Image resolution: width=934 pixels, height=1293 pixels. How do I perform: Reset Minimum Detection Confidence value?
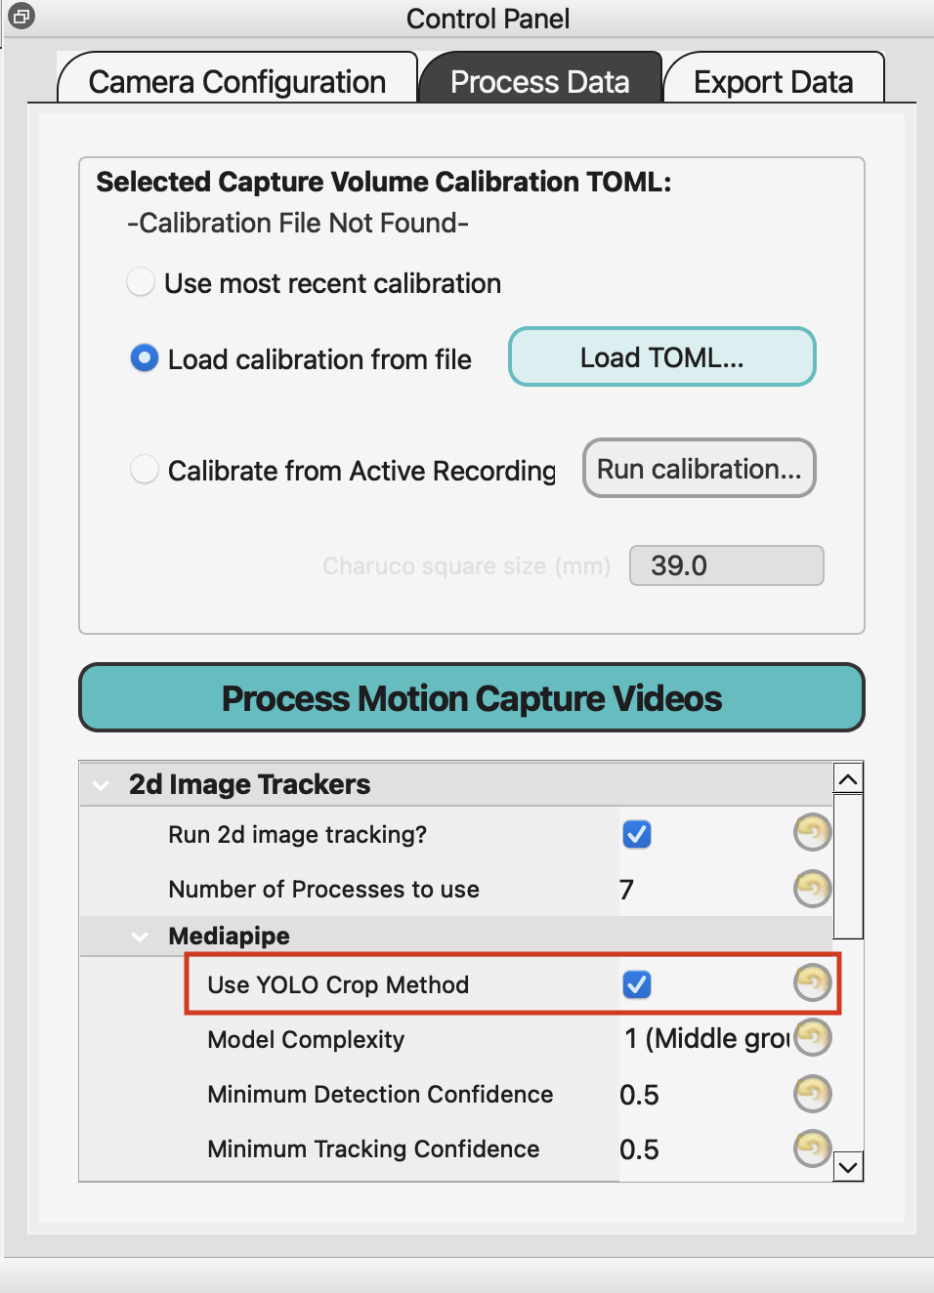(812, 1093)
